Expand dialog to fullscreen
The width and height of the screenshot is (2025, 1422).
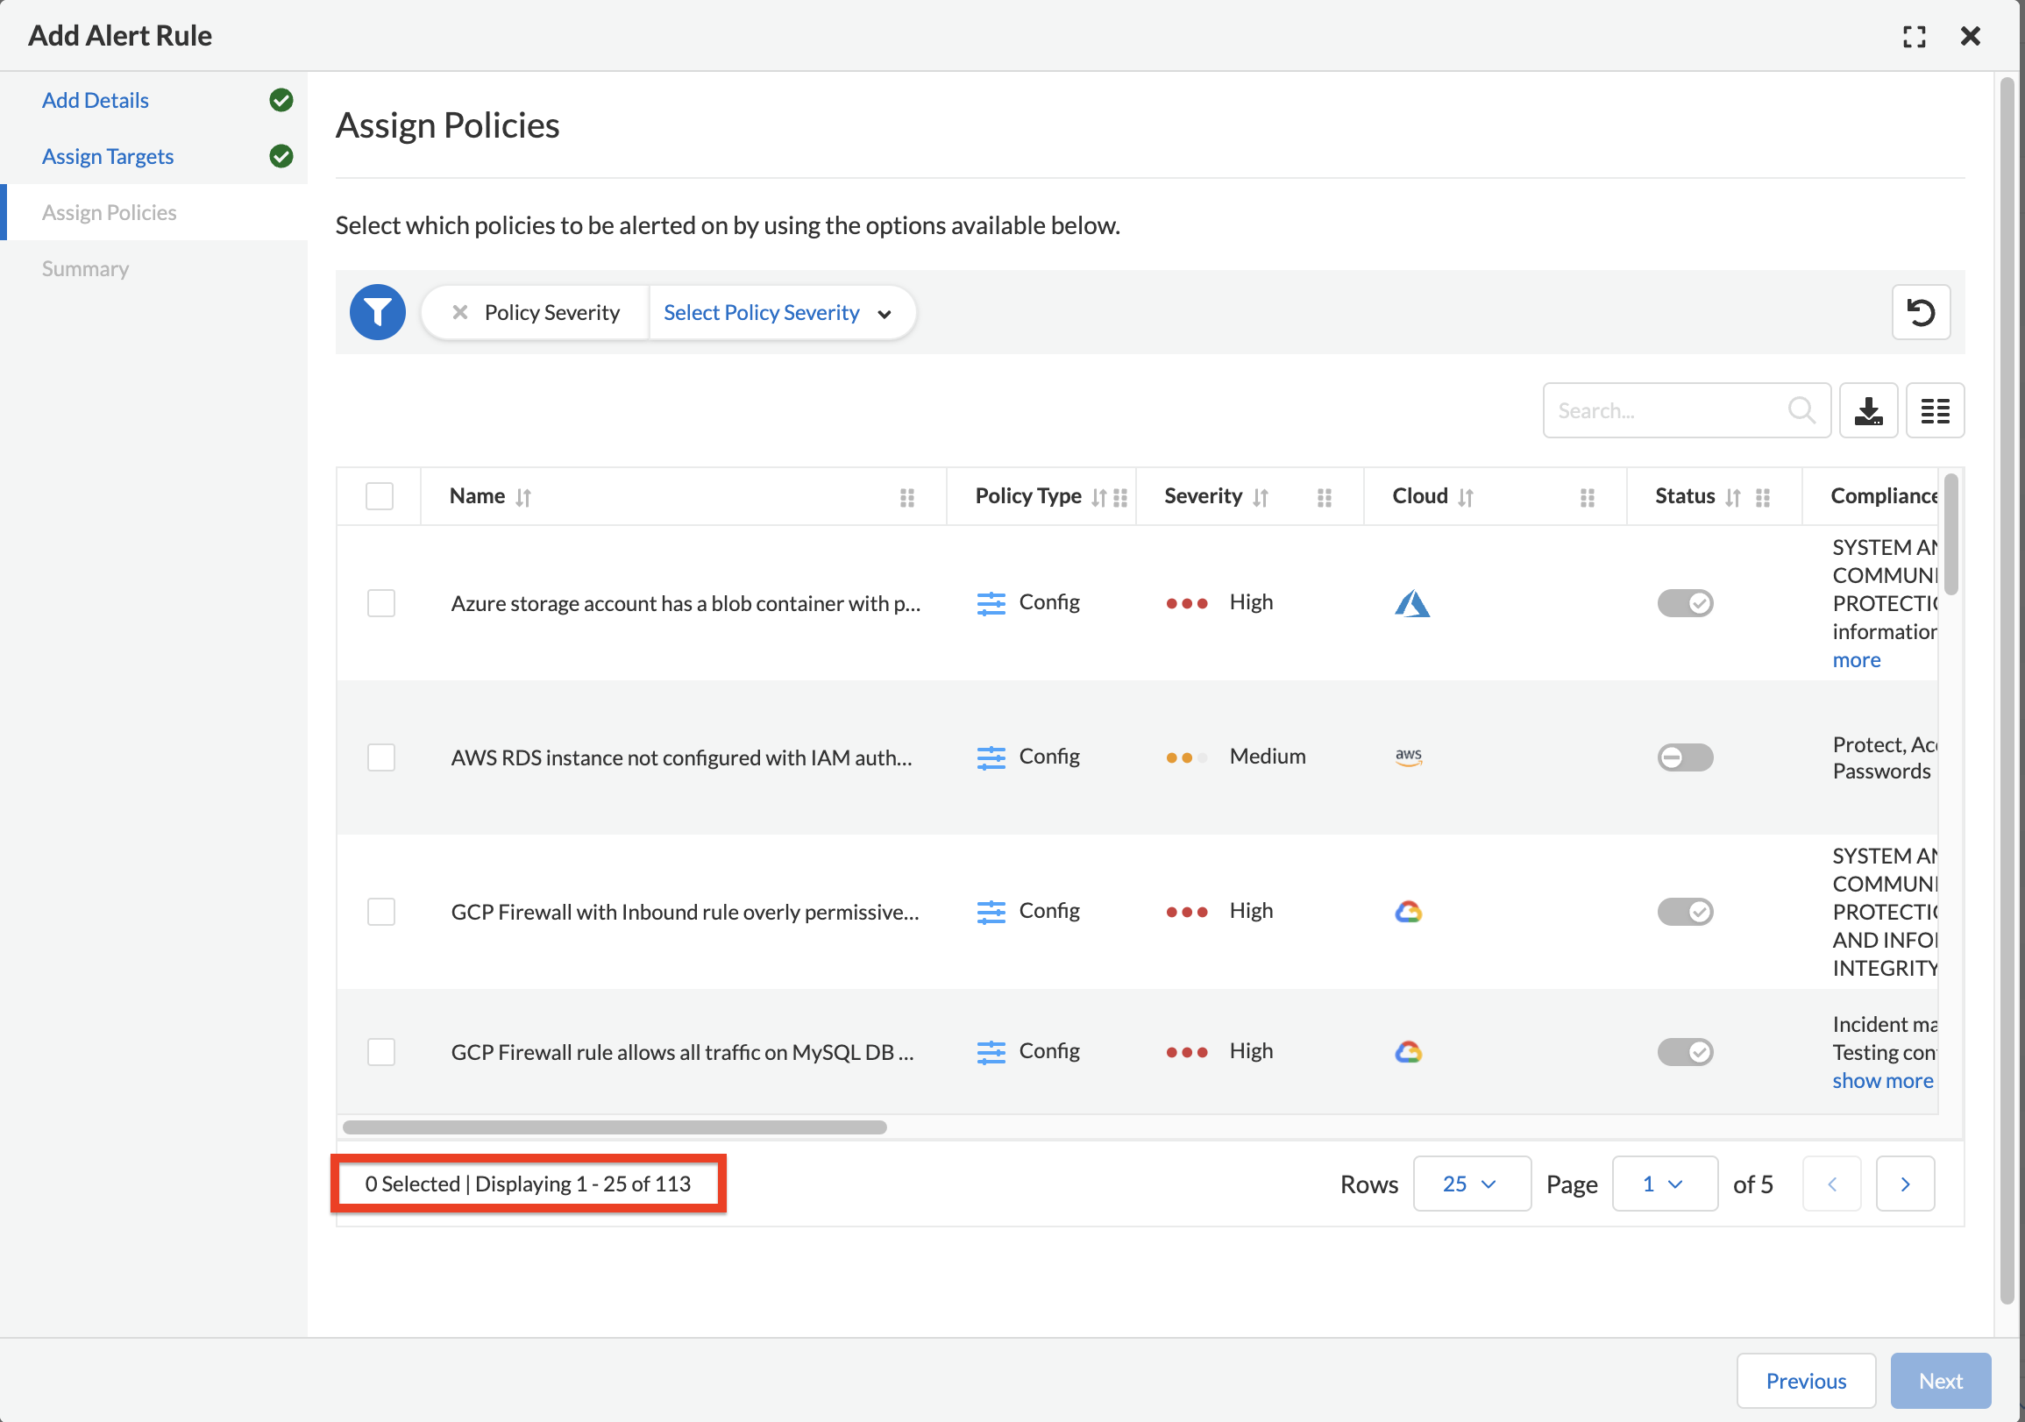point(1913,36)
